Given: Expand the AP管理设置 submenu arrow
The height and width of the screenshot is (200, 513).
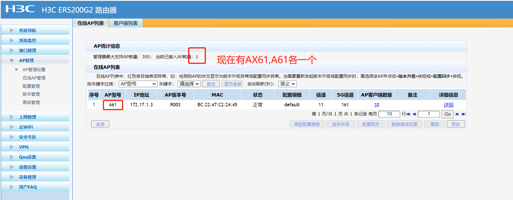Looking at the screenshot, I should coord(17,69).
